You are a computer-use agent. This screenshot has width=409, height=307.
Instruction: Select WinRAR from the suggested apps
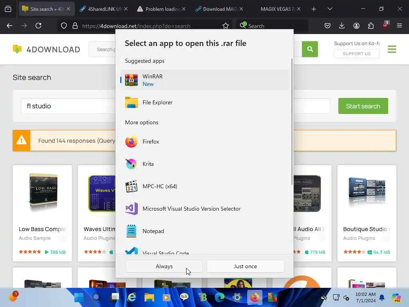tap(204, 80)
